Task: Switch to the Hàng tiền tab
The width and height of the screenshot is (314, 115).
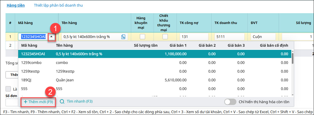Action: 16,5
